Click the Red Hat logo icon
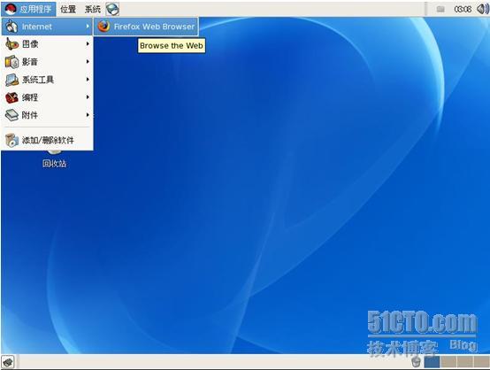Viewport: 490px width, 370px height. pos(11,9)
